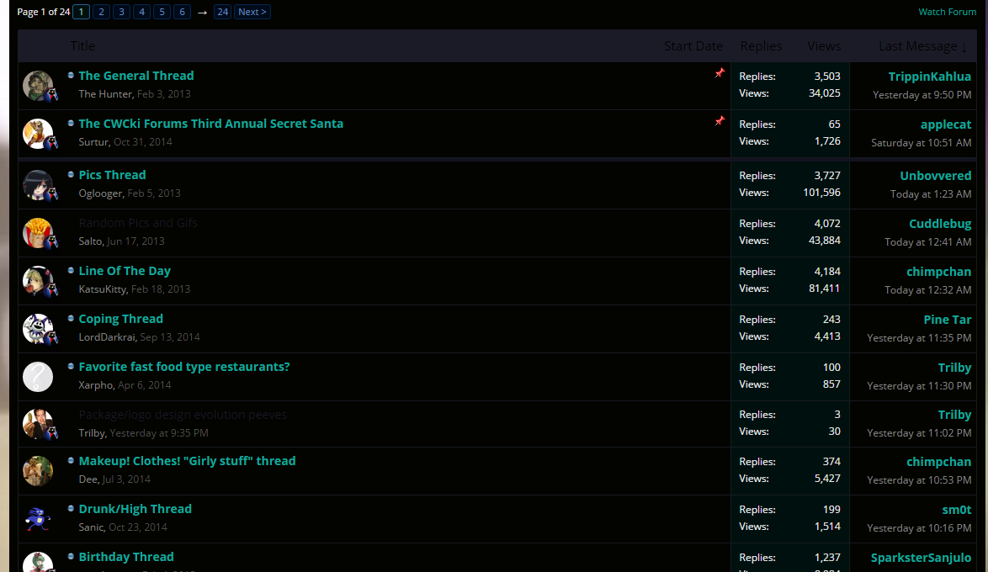Click the Next > page button
Image resolution: width=988 pixels, height=572 pixels.
coord(252,12)
